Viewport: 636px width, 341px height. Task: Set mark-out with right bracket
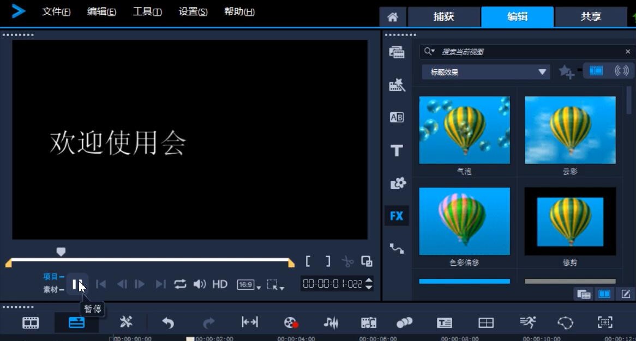(328, 261)
